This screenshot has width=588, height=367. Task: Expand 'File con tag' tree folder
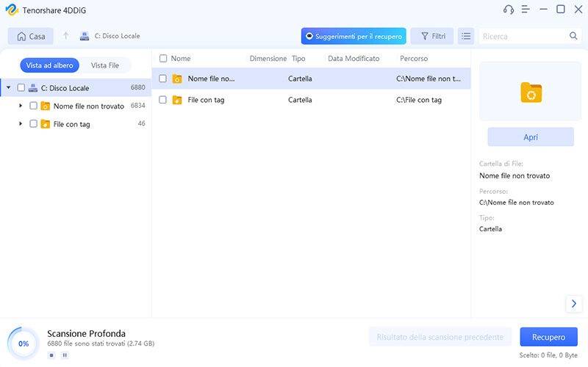click(21, 124)
